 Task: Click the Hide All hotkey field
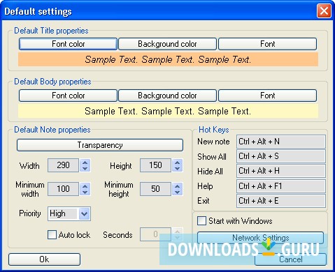click(281, 171)
